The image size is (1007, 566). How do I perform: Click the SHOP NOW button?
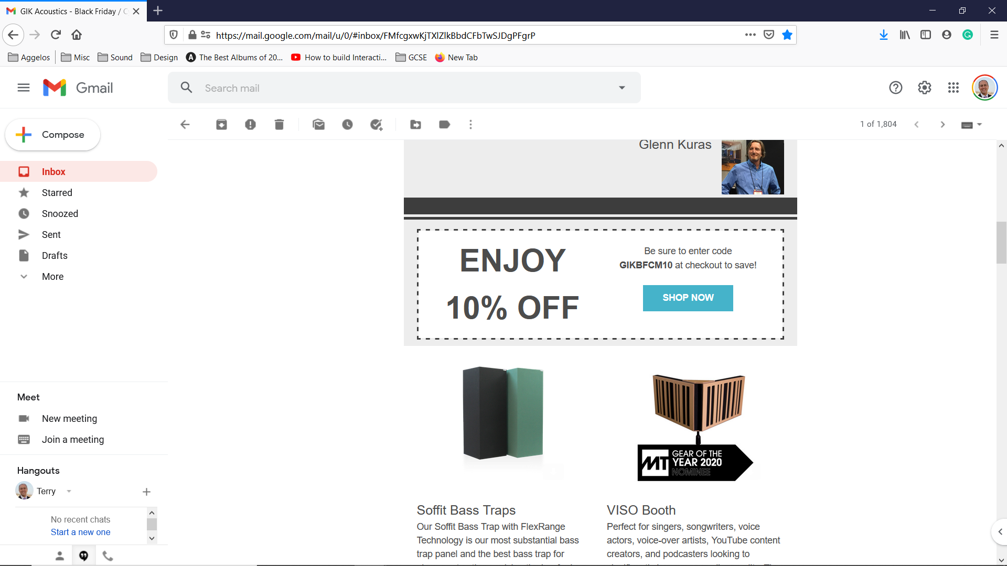point(688,298)
